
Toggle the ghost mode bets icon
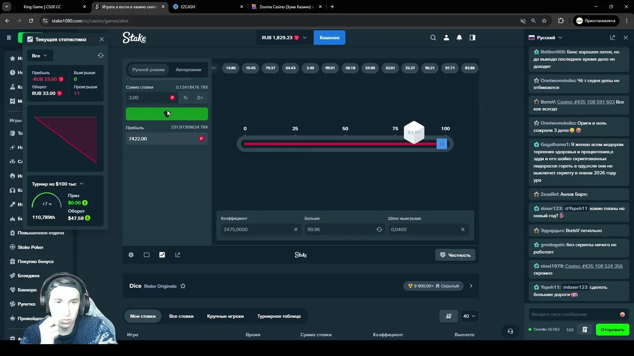tap(449, 316)
